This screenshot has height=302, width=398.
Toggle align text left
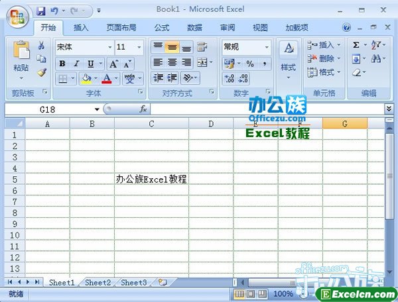click(158, 62)
